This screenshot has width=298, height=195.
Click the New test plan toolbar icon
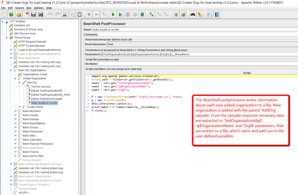pyautogui.click(x=4, y=15)
